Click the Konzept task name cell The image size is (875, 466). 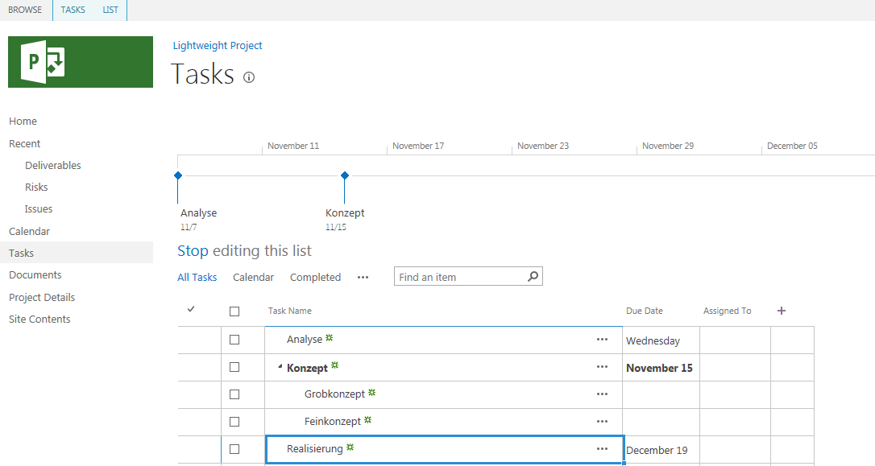coord(444,367)
